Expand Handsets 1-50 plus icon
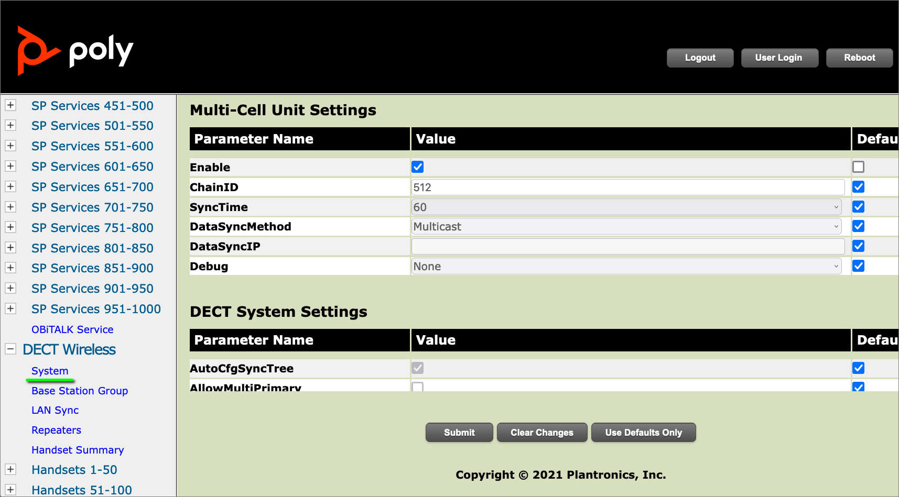The height and width of the screenshot is (497, 899). pos(10,469)
